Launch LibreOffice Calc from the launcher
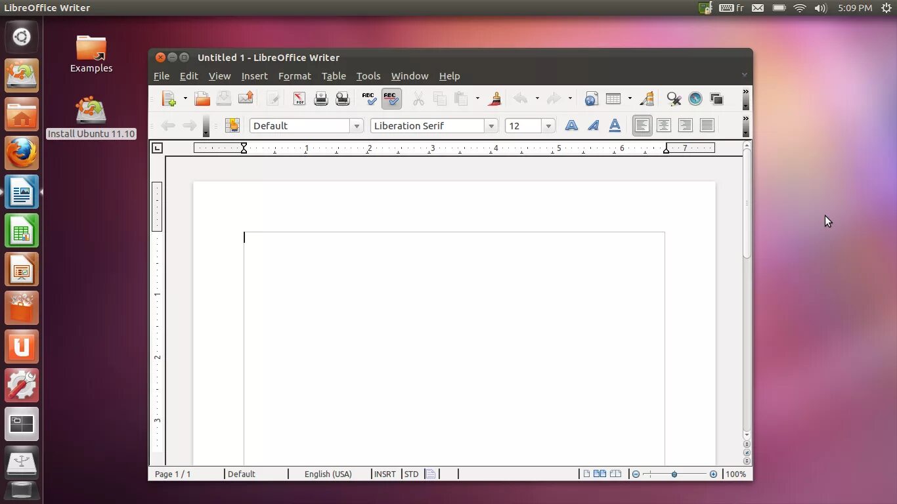This screenshot has width=897, height=504. coord(22,231)
